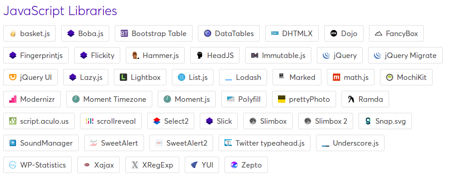
Task: Click the FancyBox mountain icon
Action: (378, 33)
